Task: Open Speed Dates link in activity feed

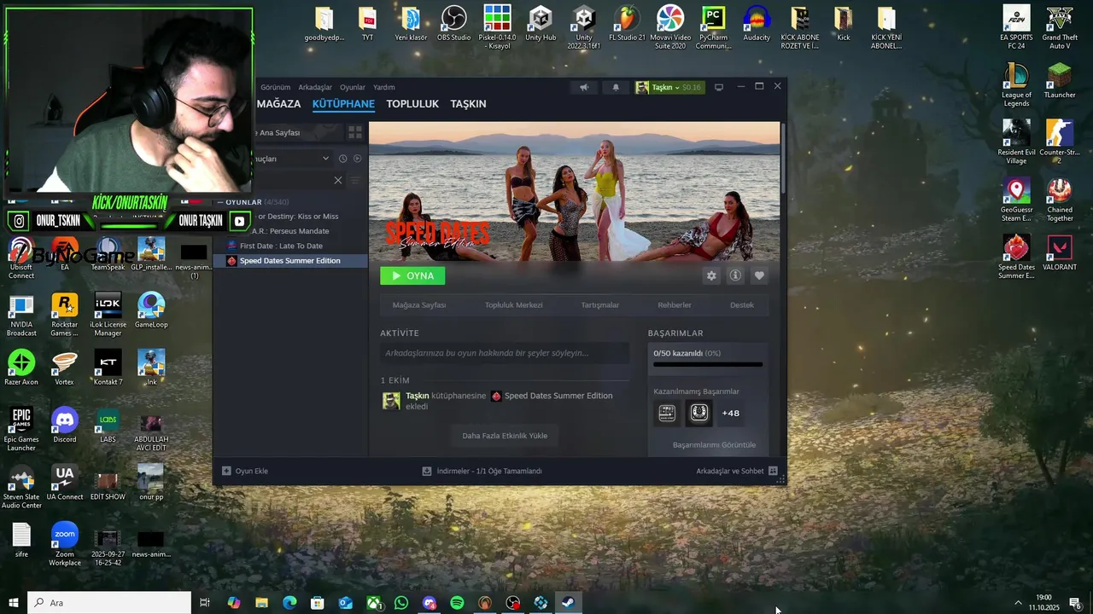Action: tap(558, 396)
